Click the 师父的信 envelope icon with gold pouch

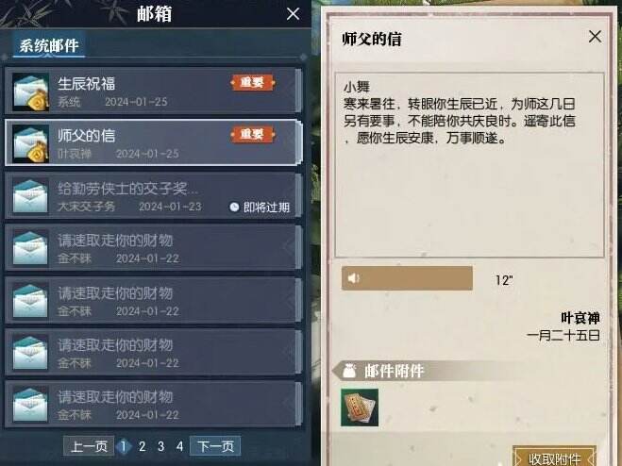pos(30,143)
